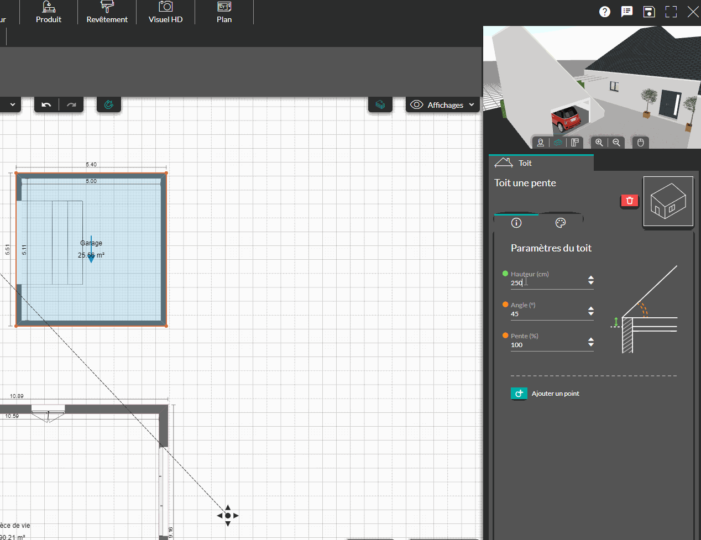Click the help question mark icon

click(x=605, y=12)
